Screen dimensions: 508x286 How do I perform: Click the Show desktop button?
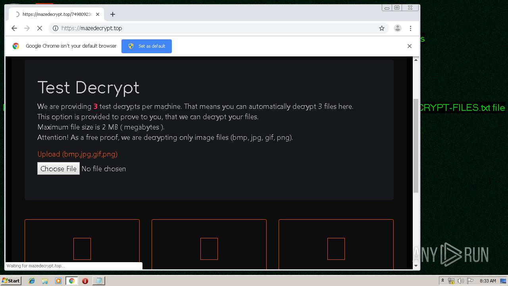[503, 281]
